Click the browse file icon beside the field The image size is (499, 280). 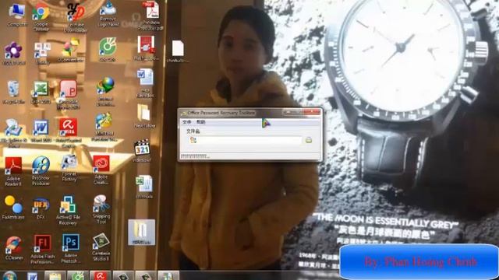pyautogui.click(x=309, y=140)
